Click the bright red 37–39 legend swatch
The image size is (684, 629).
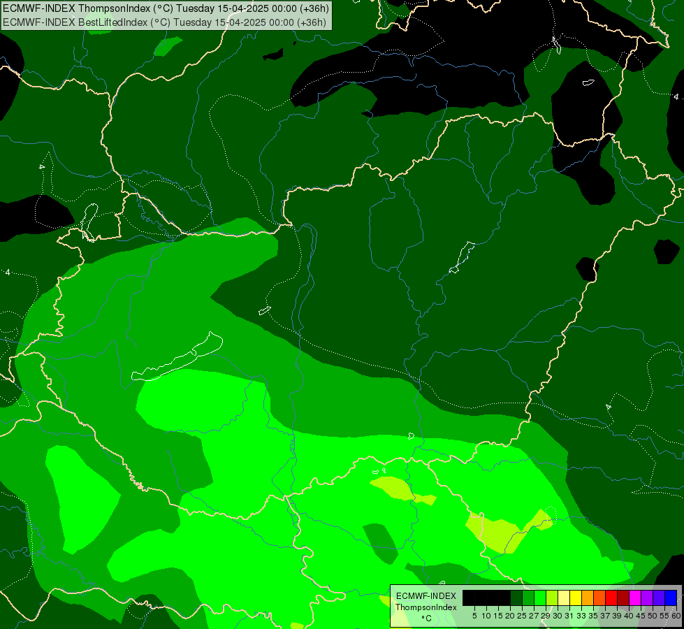(x=611, y=598)
